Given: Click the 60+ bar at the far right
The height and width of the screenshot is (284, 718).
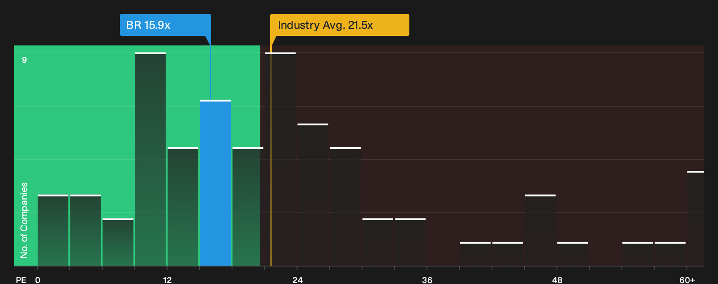Looking at the screenshot, I should coord(696,218).
